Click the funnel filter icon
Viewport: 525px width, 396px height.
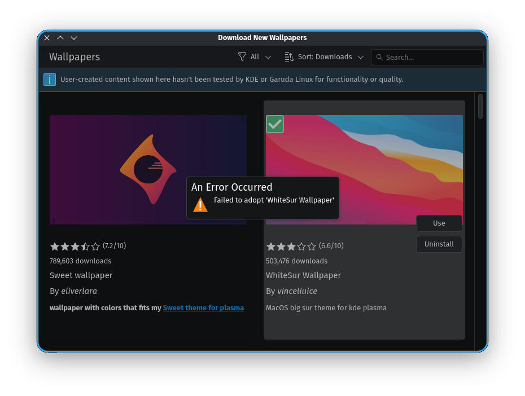[242, 57]
